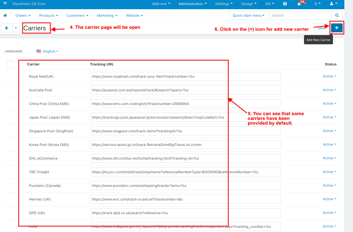Open the Administration menu
The width and height of the screenshot is (353, 232).
tap(193, 4)
